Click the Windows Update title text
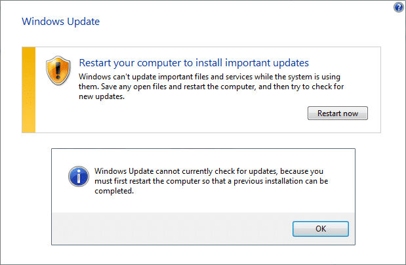The width and height of the screenshot is (406, 265). coord(61,21)
